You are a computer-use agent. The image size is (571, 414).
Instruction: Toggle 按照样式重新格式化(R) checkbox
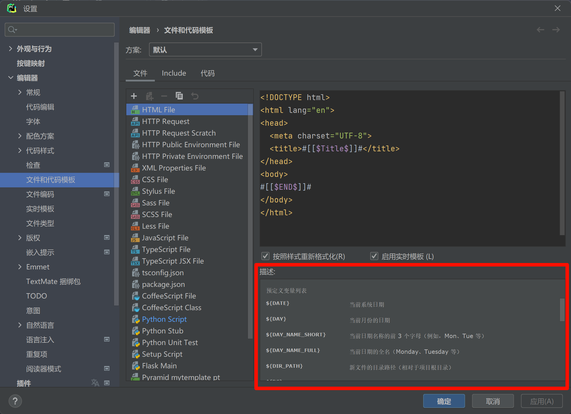coord(265,256)
